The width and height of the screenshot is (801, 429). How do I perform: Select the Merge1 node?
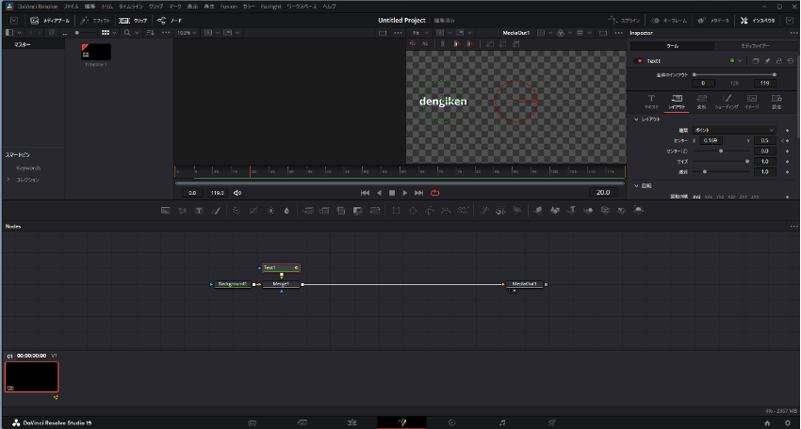280,283
